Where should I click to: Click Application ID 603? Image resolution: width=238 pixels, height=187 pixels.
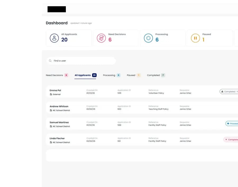(x=119, y=109)
